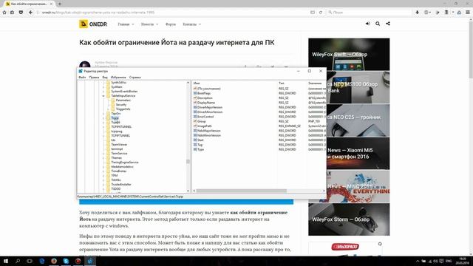Viewport: 473px width, 266px height.
Task: Click the Registry Editor title bar icon
Action: [x=81, y=71]
